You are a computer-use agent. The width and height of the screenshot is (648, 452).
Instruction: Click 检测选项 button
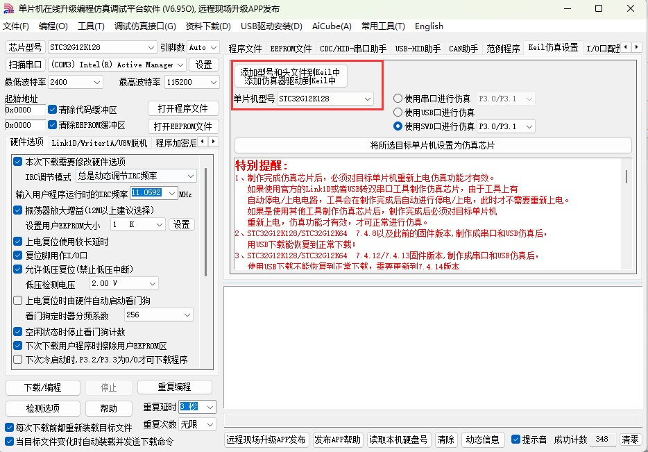(42, 408)
